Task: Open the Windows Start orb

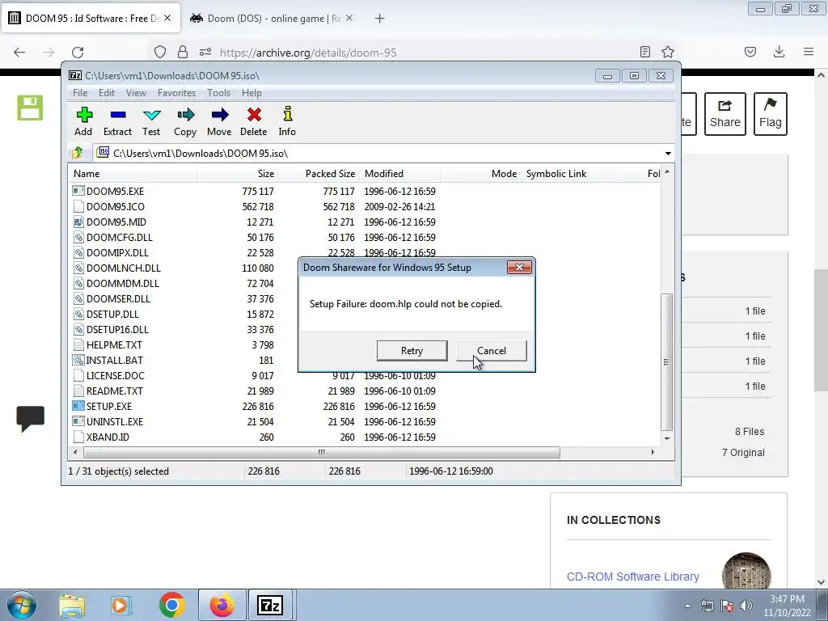Action: (21, 605)
